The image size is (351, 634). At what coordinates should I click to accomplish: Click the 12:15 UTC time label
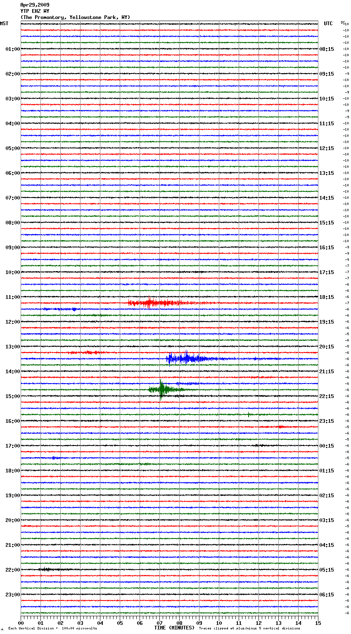(327, 148)
